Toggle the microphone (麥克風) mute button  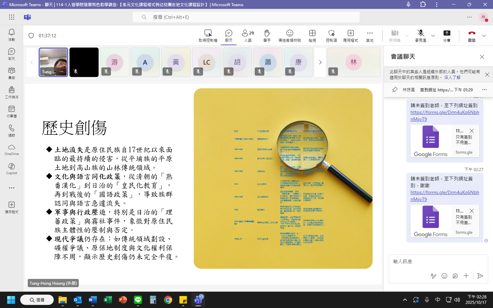click(x=421, y=35)
